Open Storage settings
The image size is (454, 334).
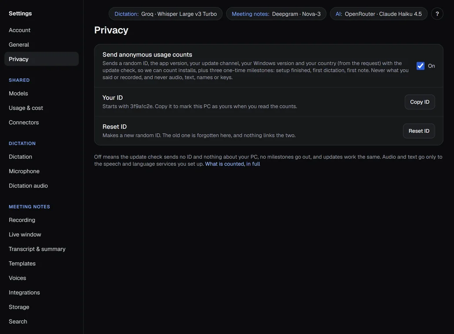point(41,307)
